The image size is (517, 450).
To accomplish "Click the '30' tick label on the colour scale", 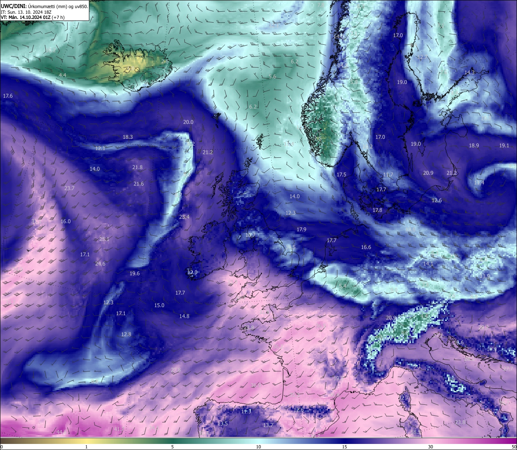I will point(431,447).
